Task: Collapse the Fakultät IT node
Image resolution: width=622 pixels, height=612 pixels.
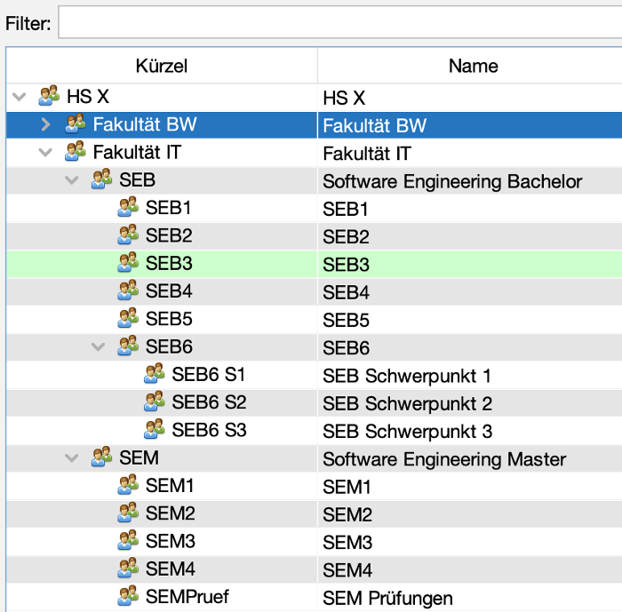Action: [46, 153]
